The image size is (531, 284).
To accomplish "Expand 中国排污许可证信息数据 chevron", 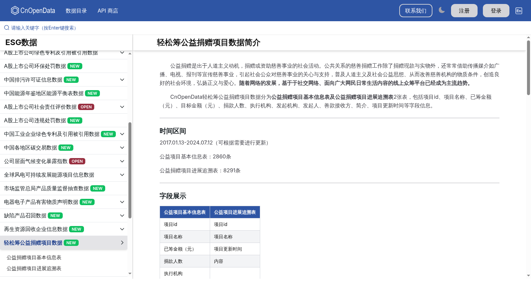I will tap(122, 80).
